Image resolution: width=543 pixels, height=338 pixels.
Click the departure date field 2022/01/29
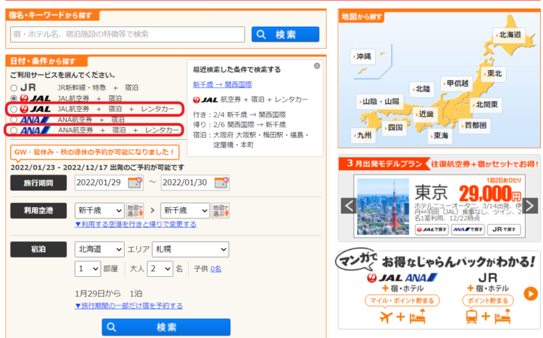click(101, 182)
